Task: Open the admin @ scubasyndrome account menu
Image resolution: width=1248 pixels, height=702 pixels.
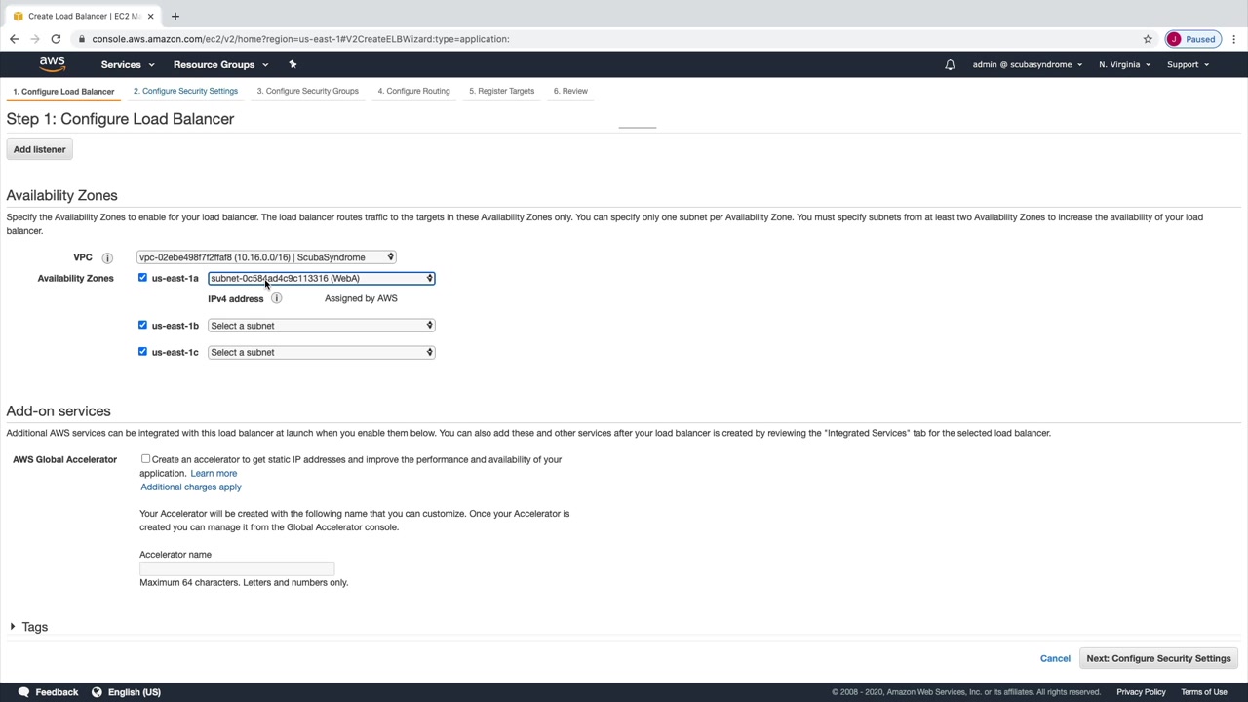Action: (1028, 64)
